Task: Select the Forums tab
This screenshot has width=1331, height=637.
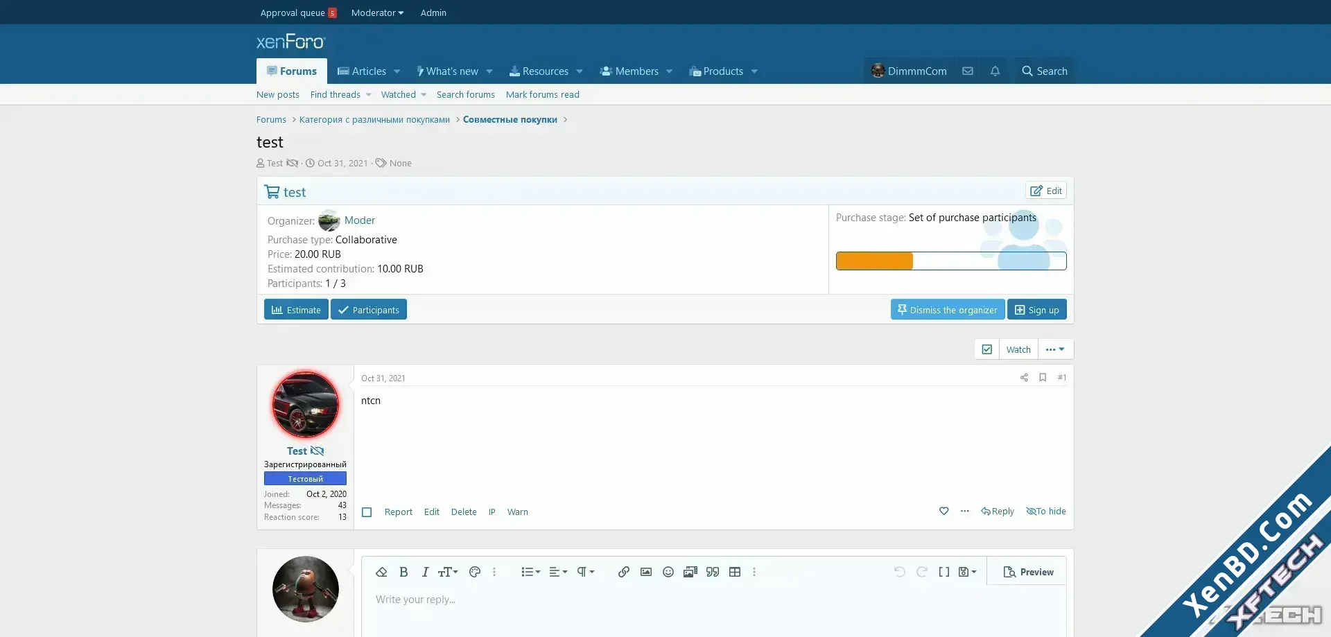Action: tap(292, 71)
